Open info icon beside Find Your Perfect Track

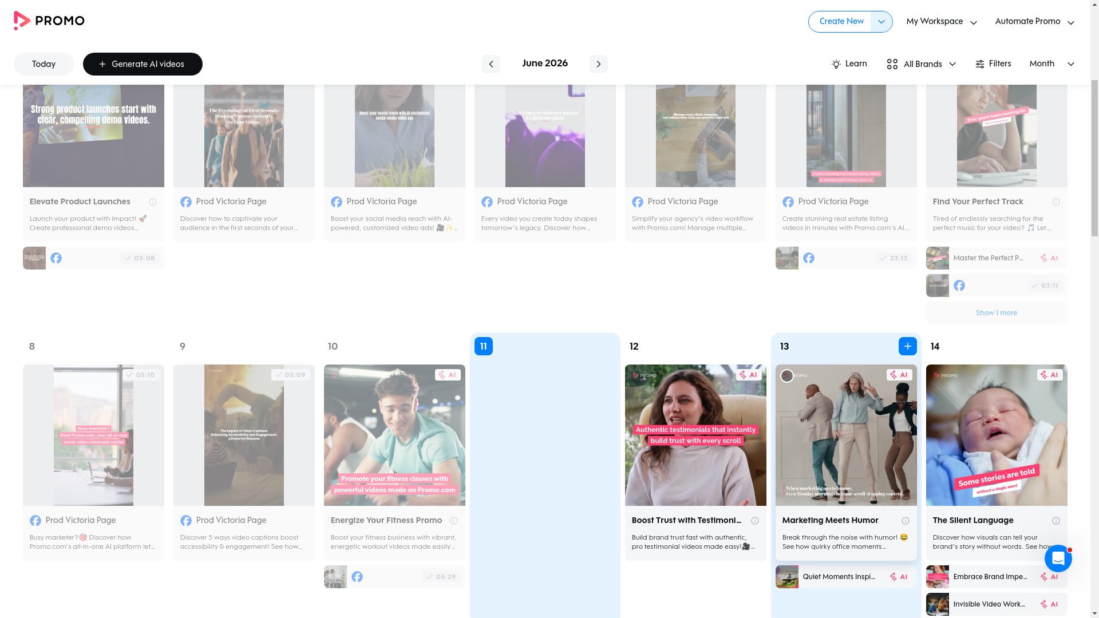click(x=1056, y=202)
